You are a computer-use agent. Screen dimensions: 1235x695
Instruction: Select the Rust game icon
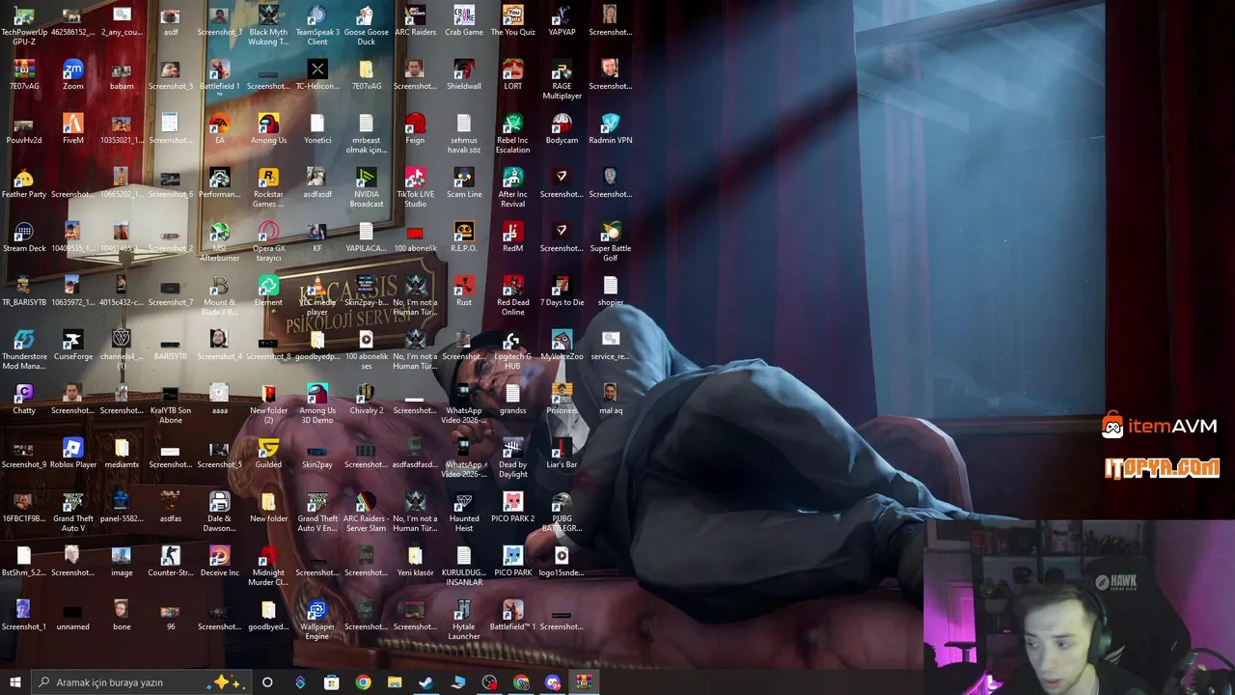[x=464, y=291]
